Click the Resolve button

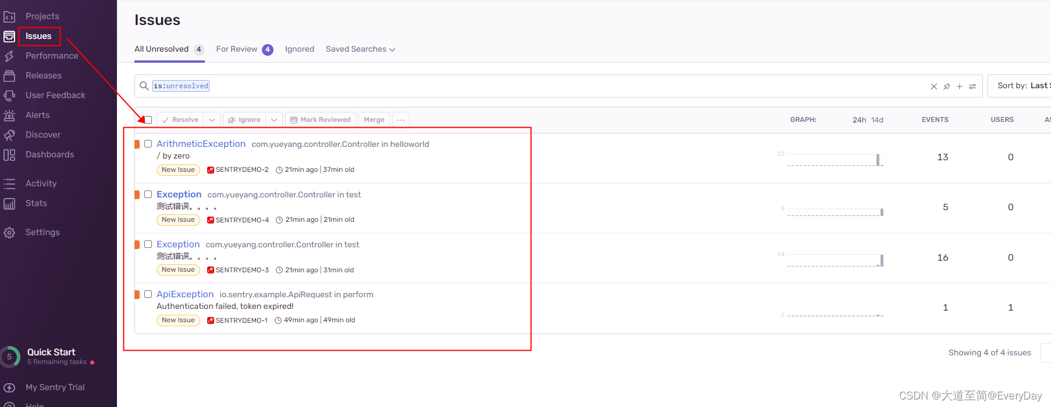click(x=180, y=120)
